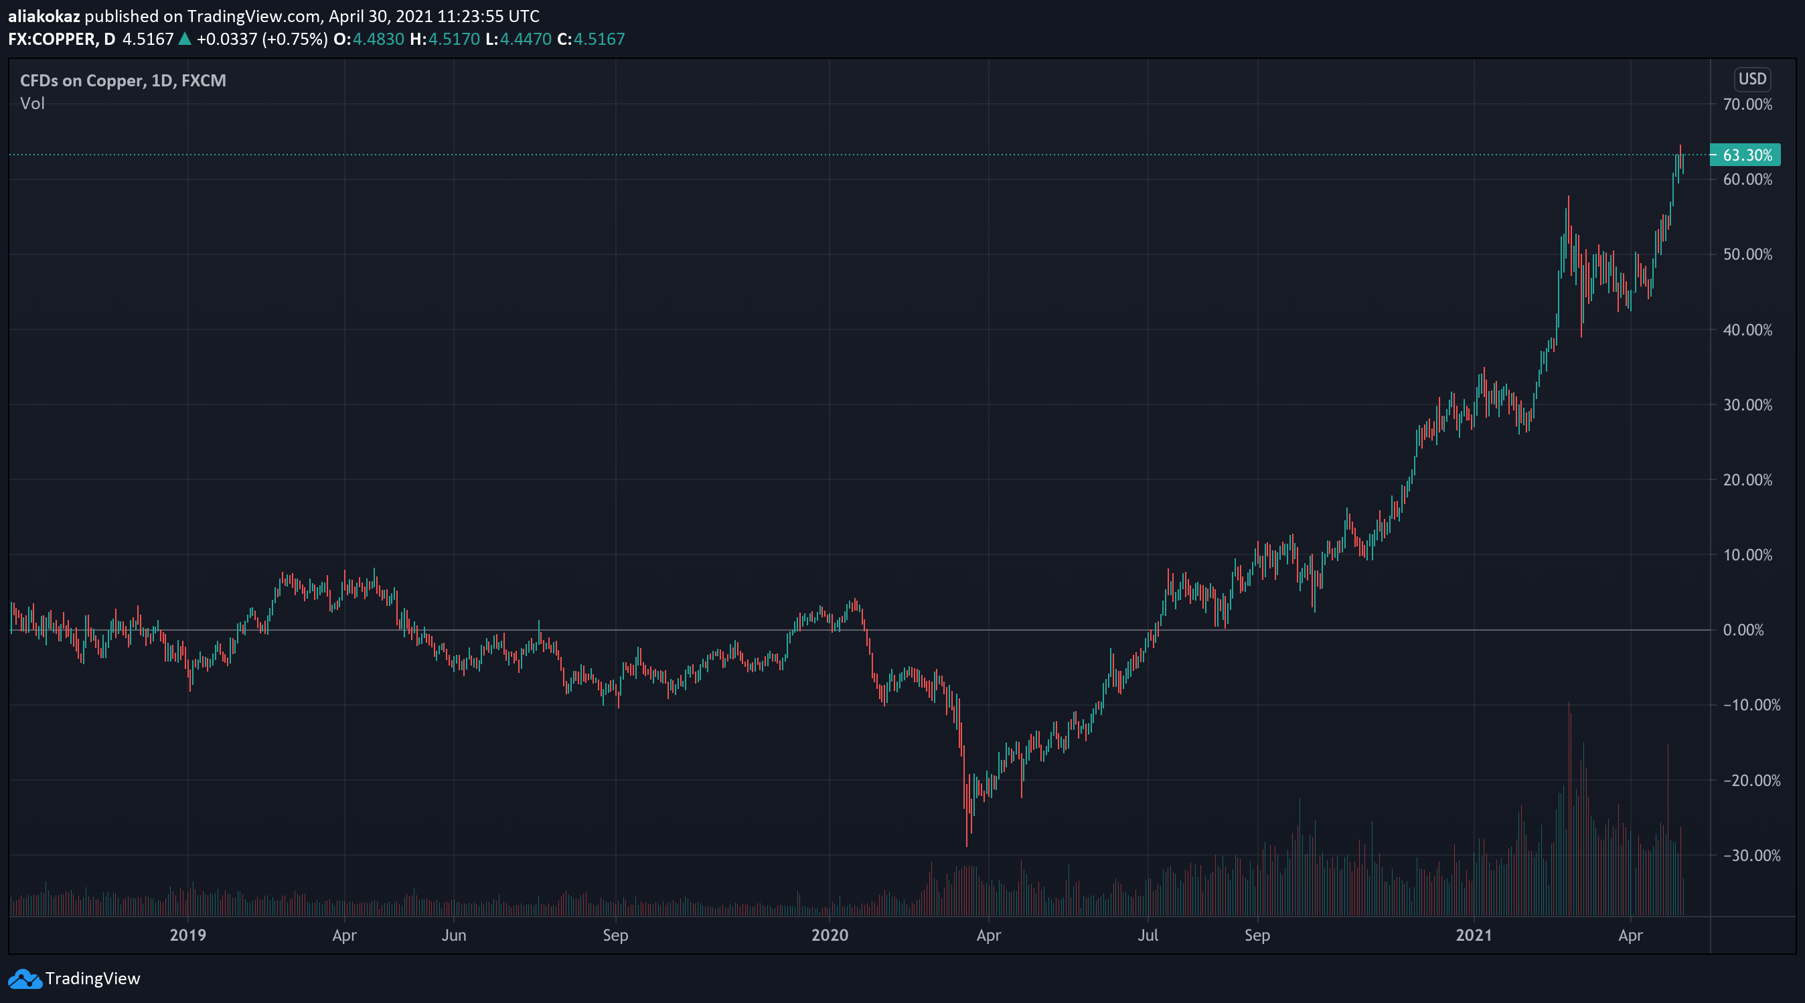Click the open value O:4.4830

[370, 40]
